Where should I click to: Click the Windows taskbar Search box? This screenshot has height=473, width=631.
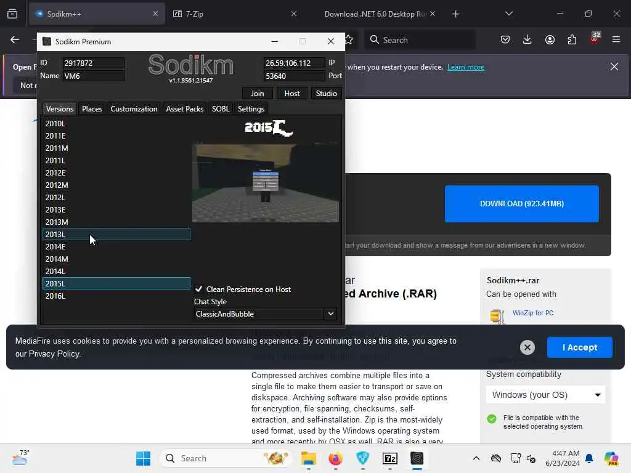point(226,458)
